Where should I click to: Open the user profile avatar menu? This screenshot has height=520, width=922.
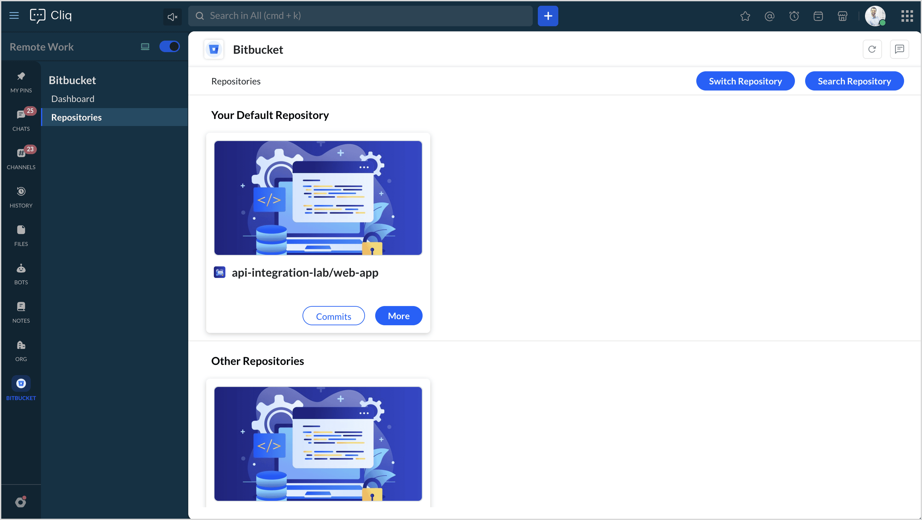(875, 16)
